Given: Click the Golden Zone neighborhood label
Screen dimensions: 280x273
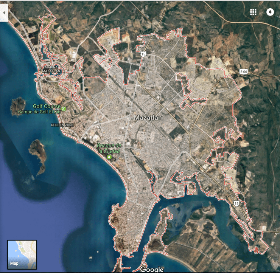Looking at the screenshot, I should click(62, 125).
